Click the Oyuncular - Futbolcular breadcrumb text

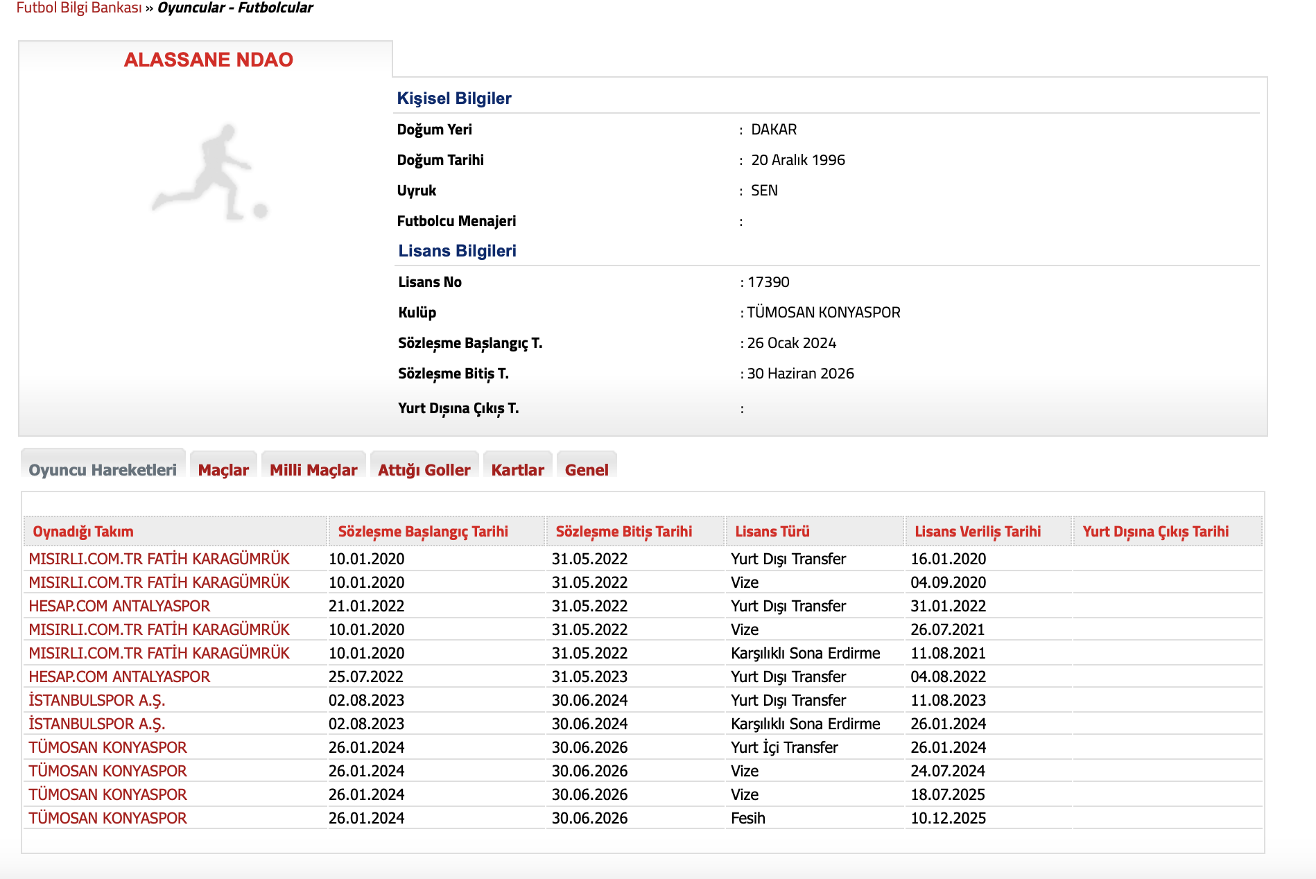coord(235,8)
